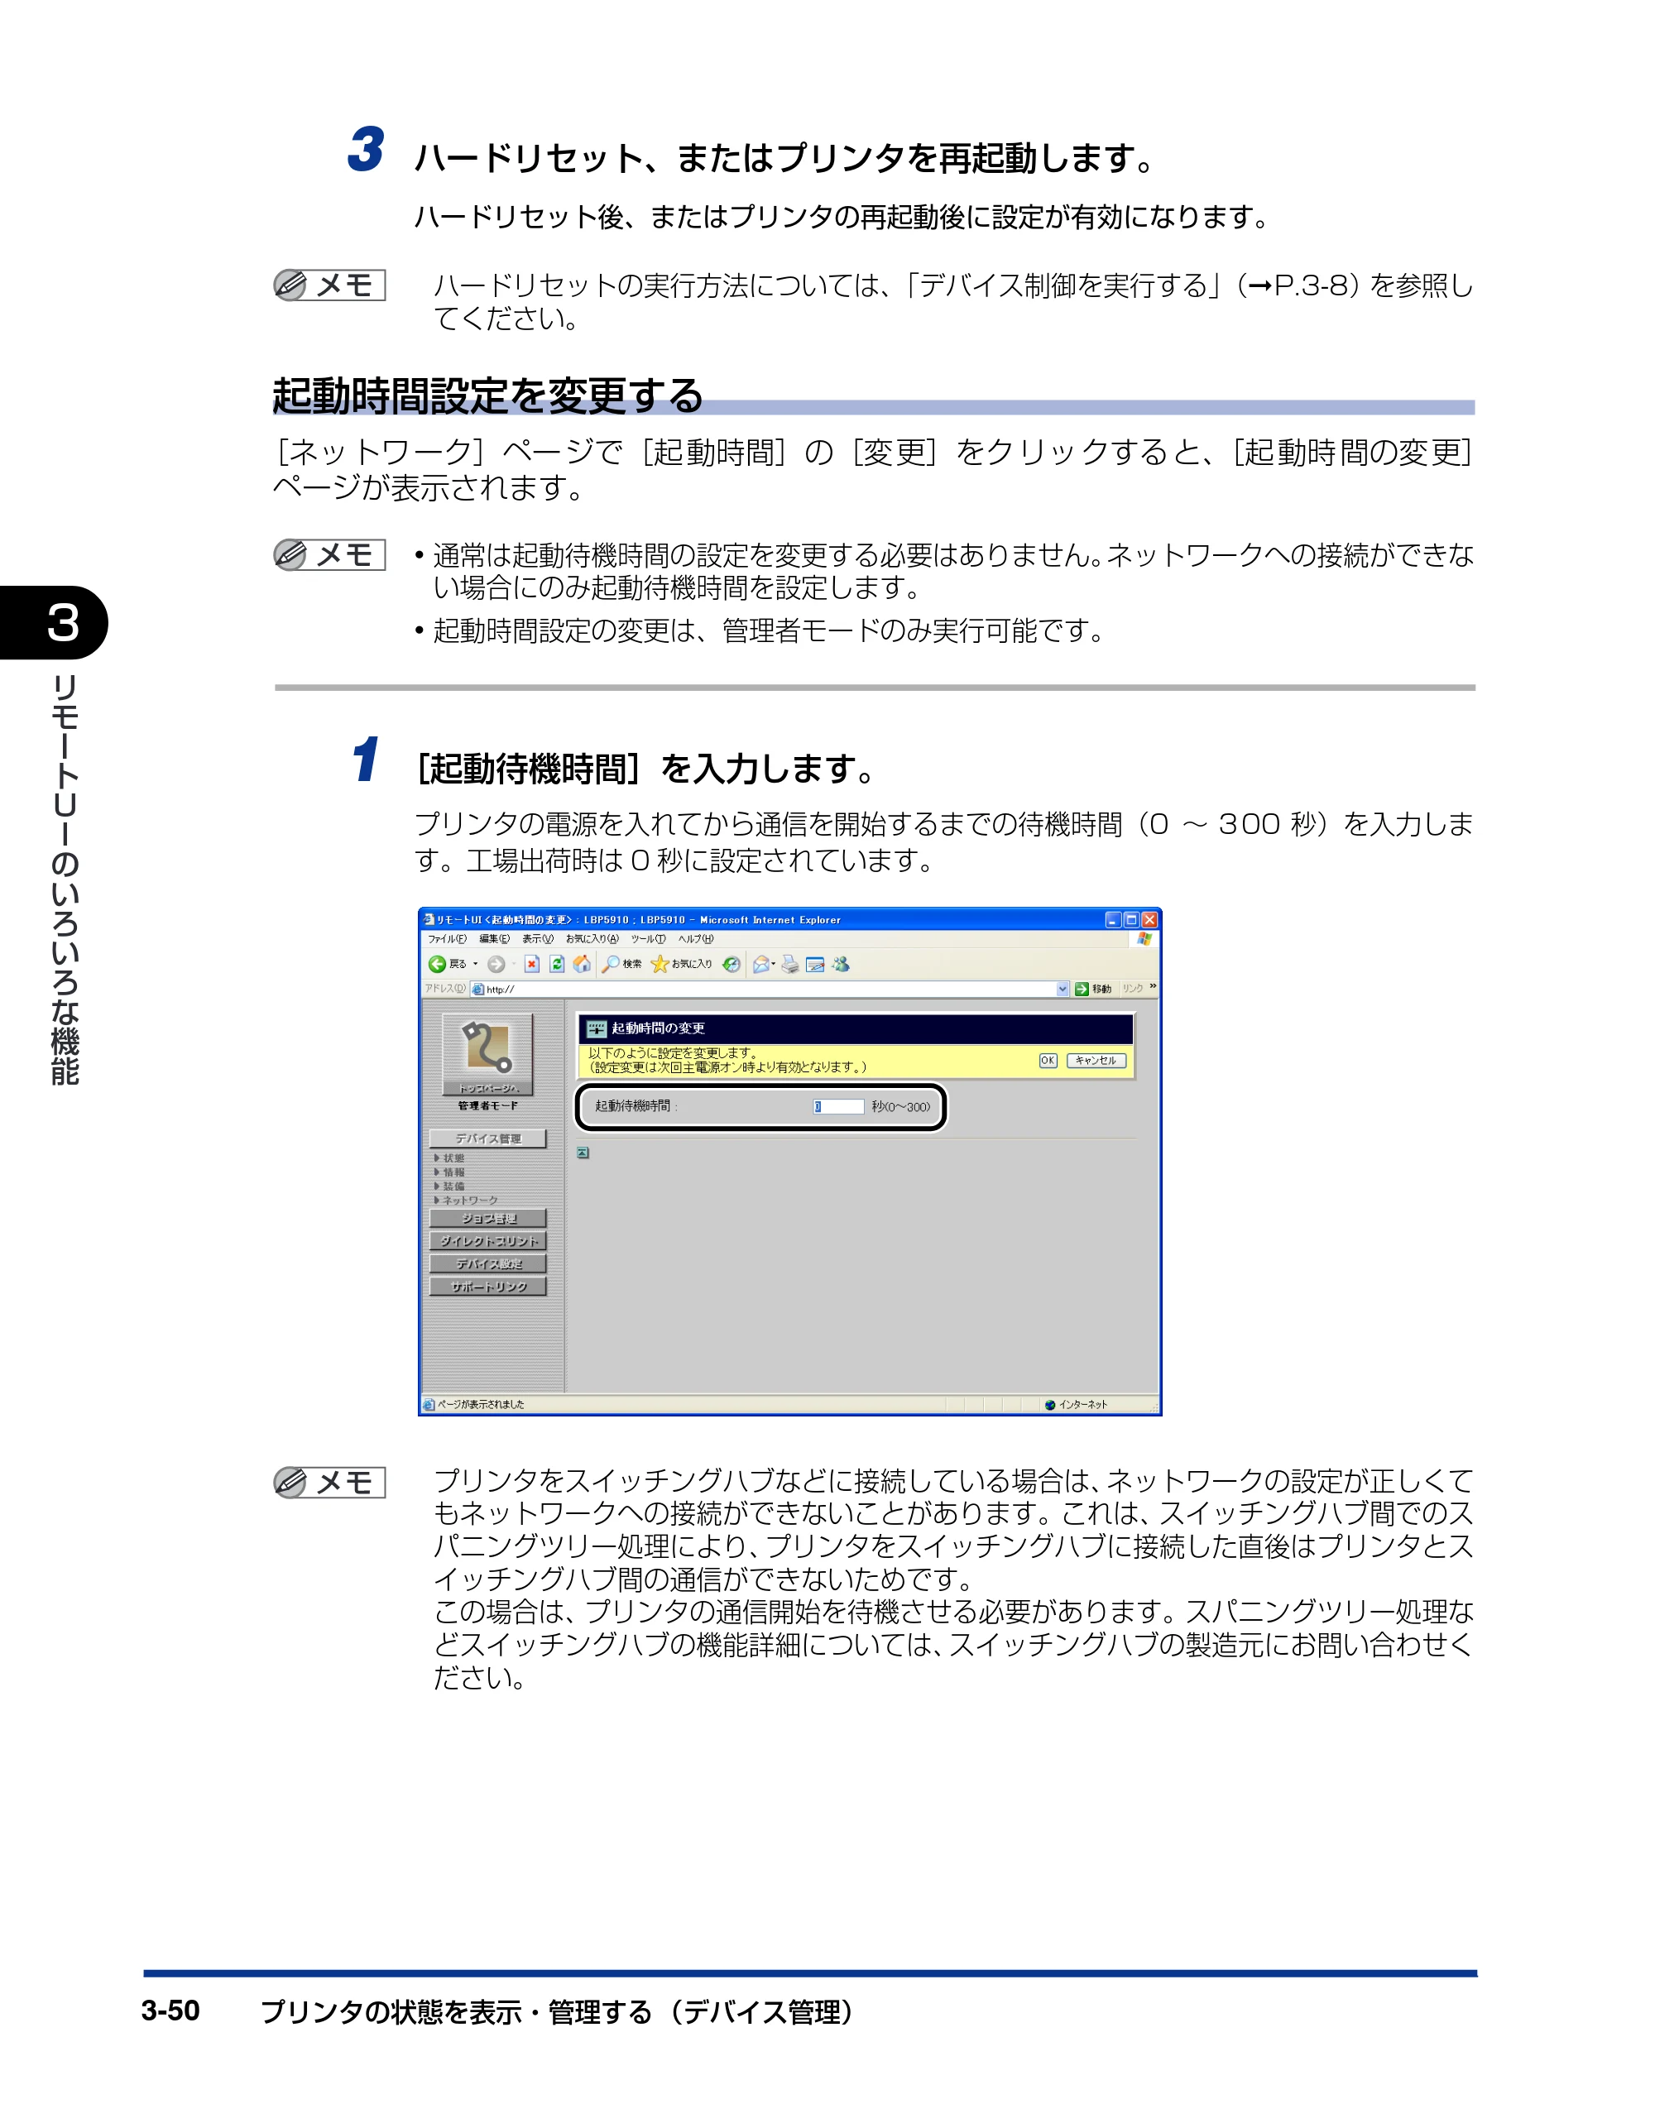
Task: Open the ヘルプ(H) menu
Action: point(696,938)
